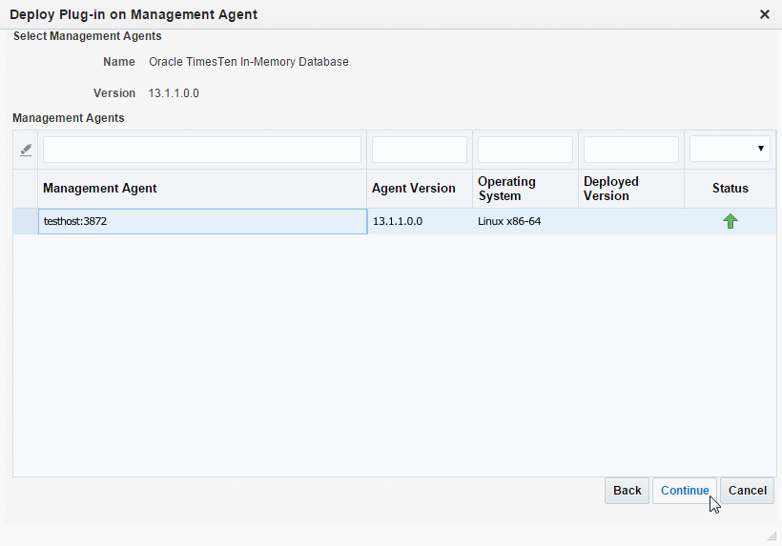Click the row selector for testhost:3872
Screen dimensions: 782x546
(26, 221)
